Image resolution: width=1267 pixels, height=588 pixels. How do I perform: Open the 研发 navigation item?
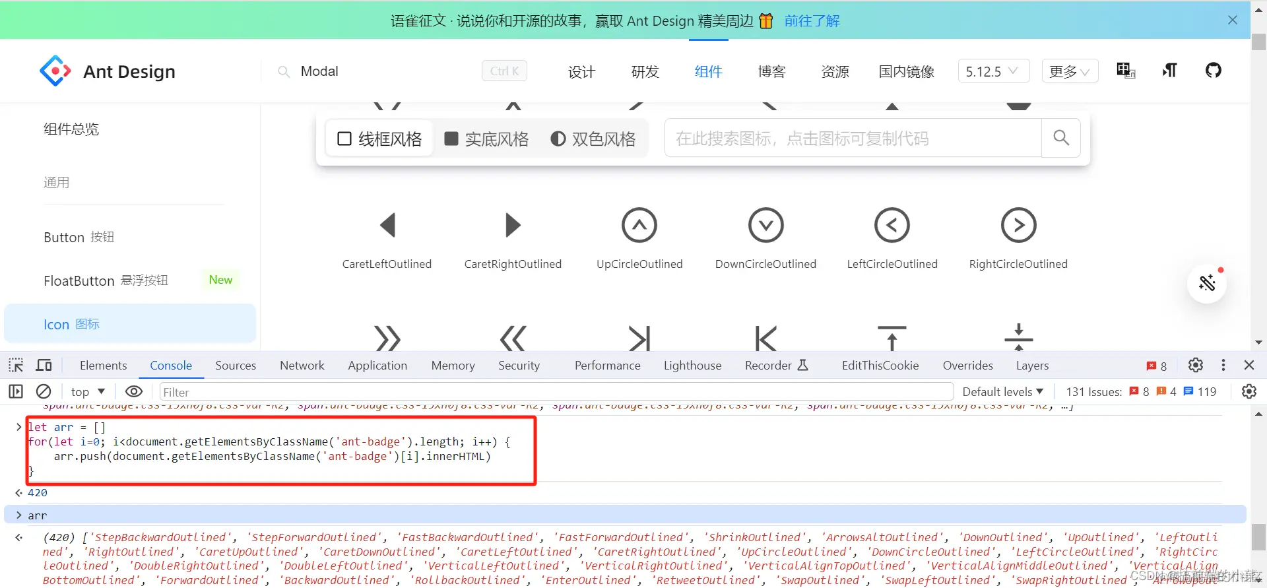pyautogui.click(x=645, y=71)
